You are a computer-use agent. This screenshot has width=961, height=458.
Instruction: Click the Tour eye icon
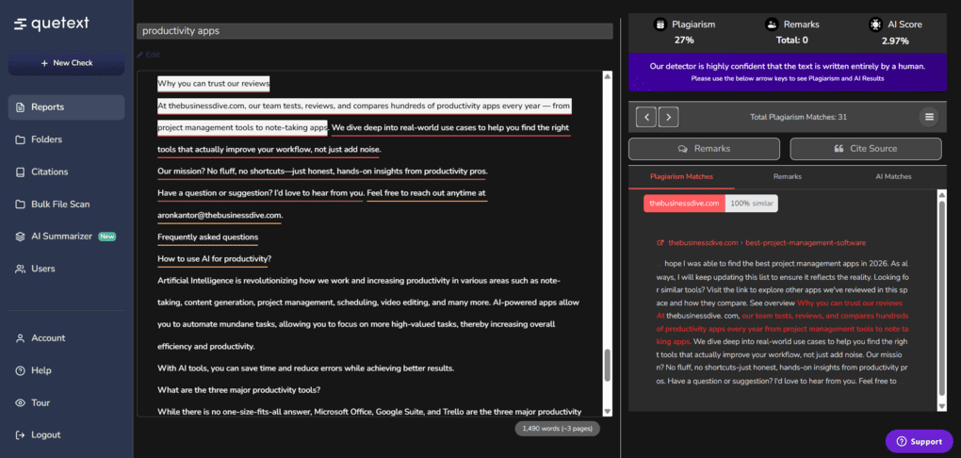(20, 402)
